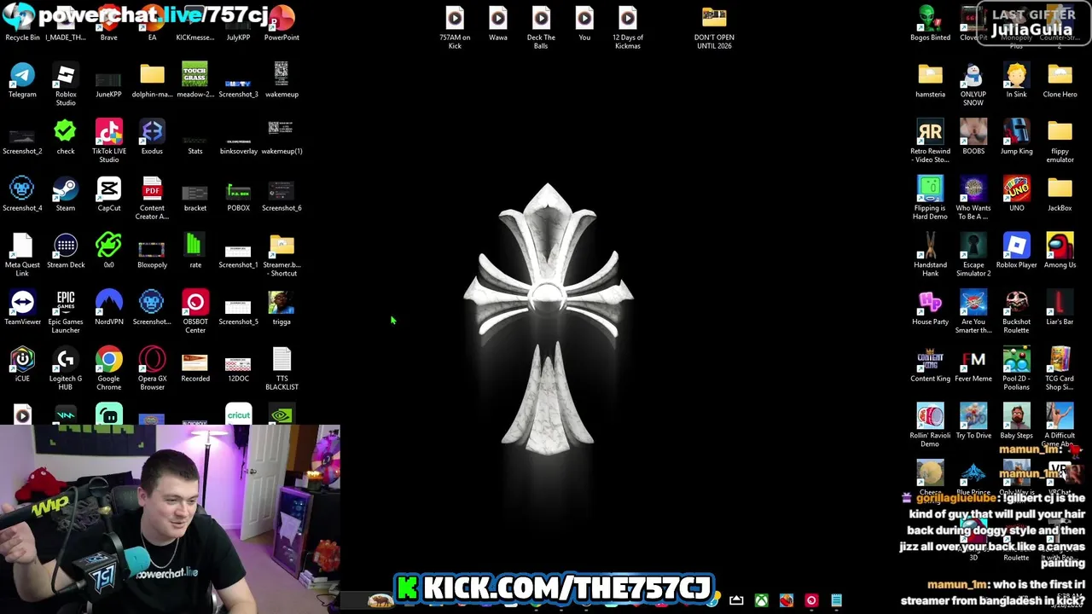Open the Opera GX Browser shortcut

click(152, 369)
